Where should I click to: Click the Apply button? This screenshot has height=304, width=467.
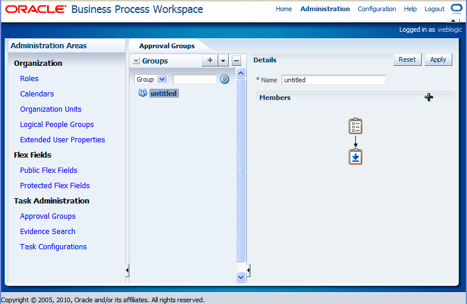[438, 59]
